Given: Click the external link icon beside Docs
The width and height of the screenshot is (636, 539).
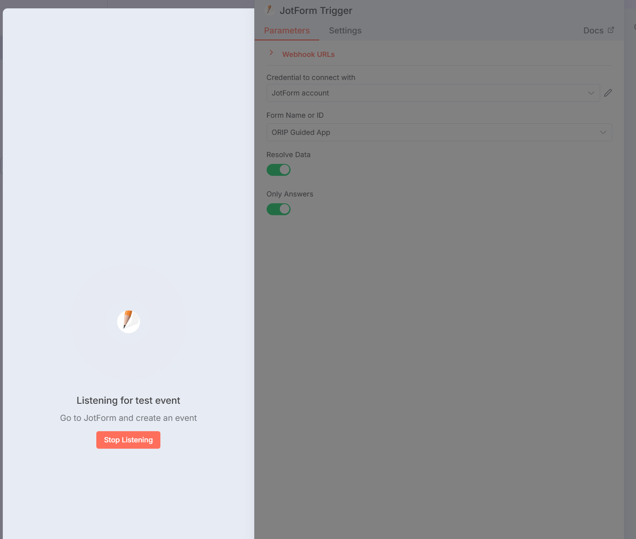Looking at the screenshot, I should click(x=611, y=30).
